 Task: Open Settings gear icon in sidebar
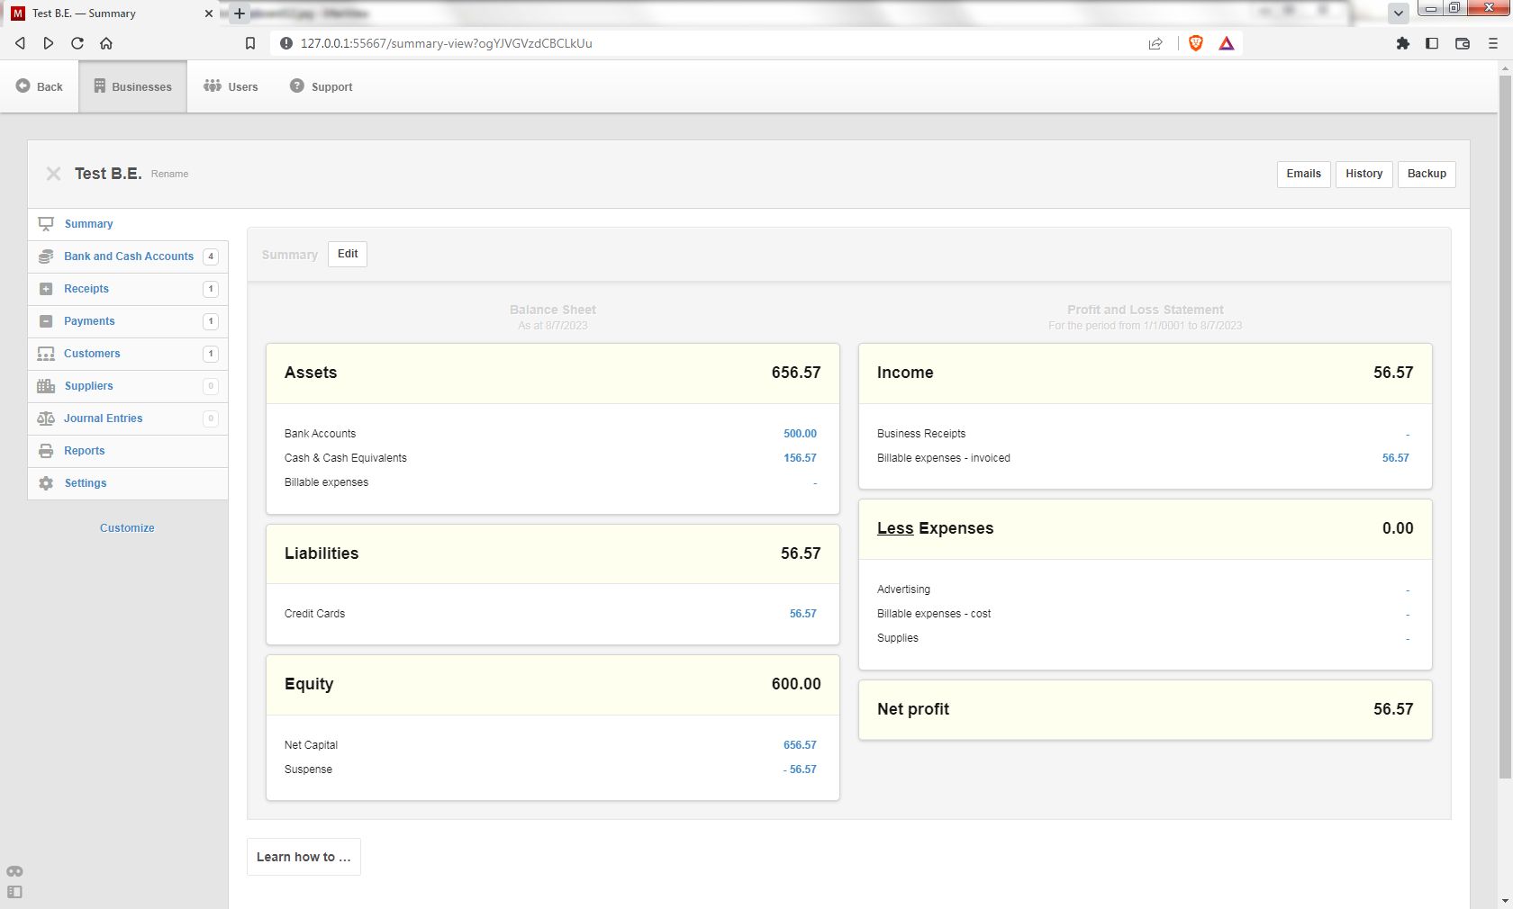(46, 483)
